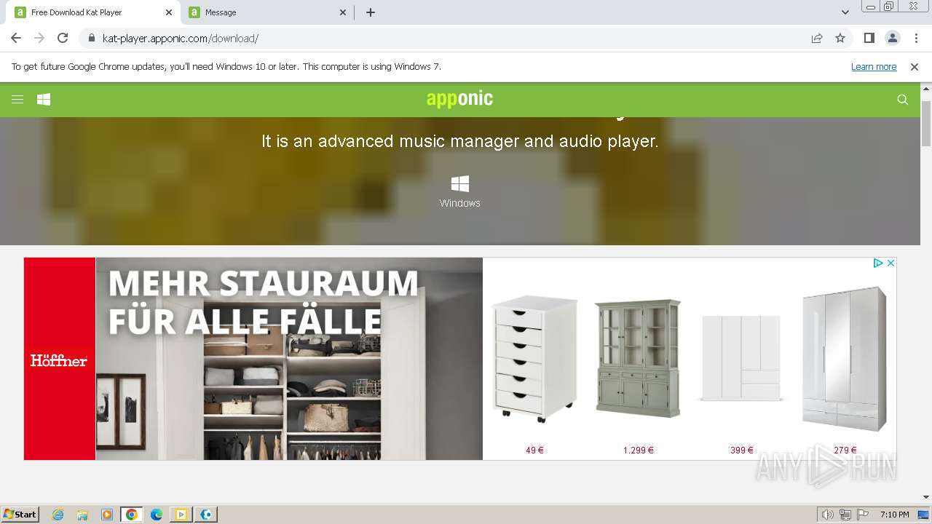Close the Message tab
This screenshot has width=932, height=524.
344,12
